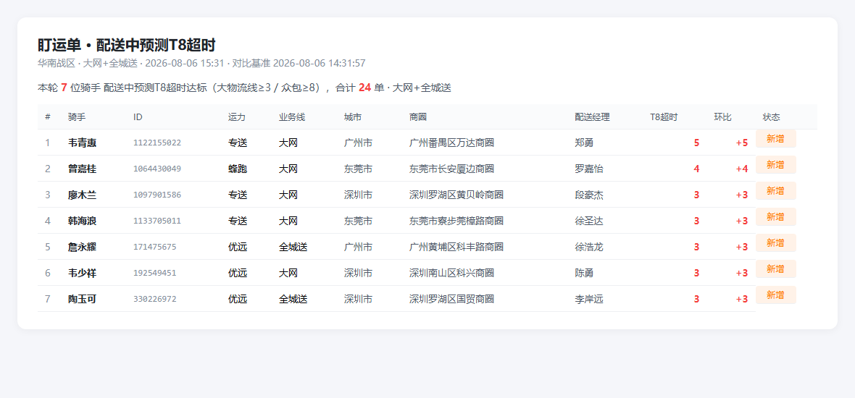Viewport: 855px width, 398px height.
Task: Click the T8超时 column header
Action: [x=664, y=117]
